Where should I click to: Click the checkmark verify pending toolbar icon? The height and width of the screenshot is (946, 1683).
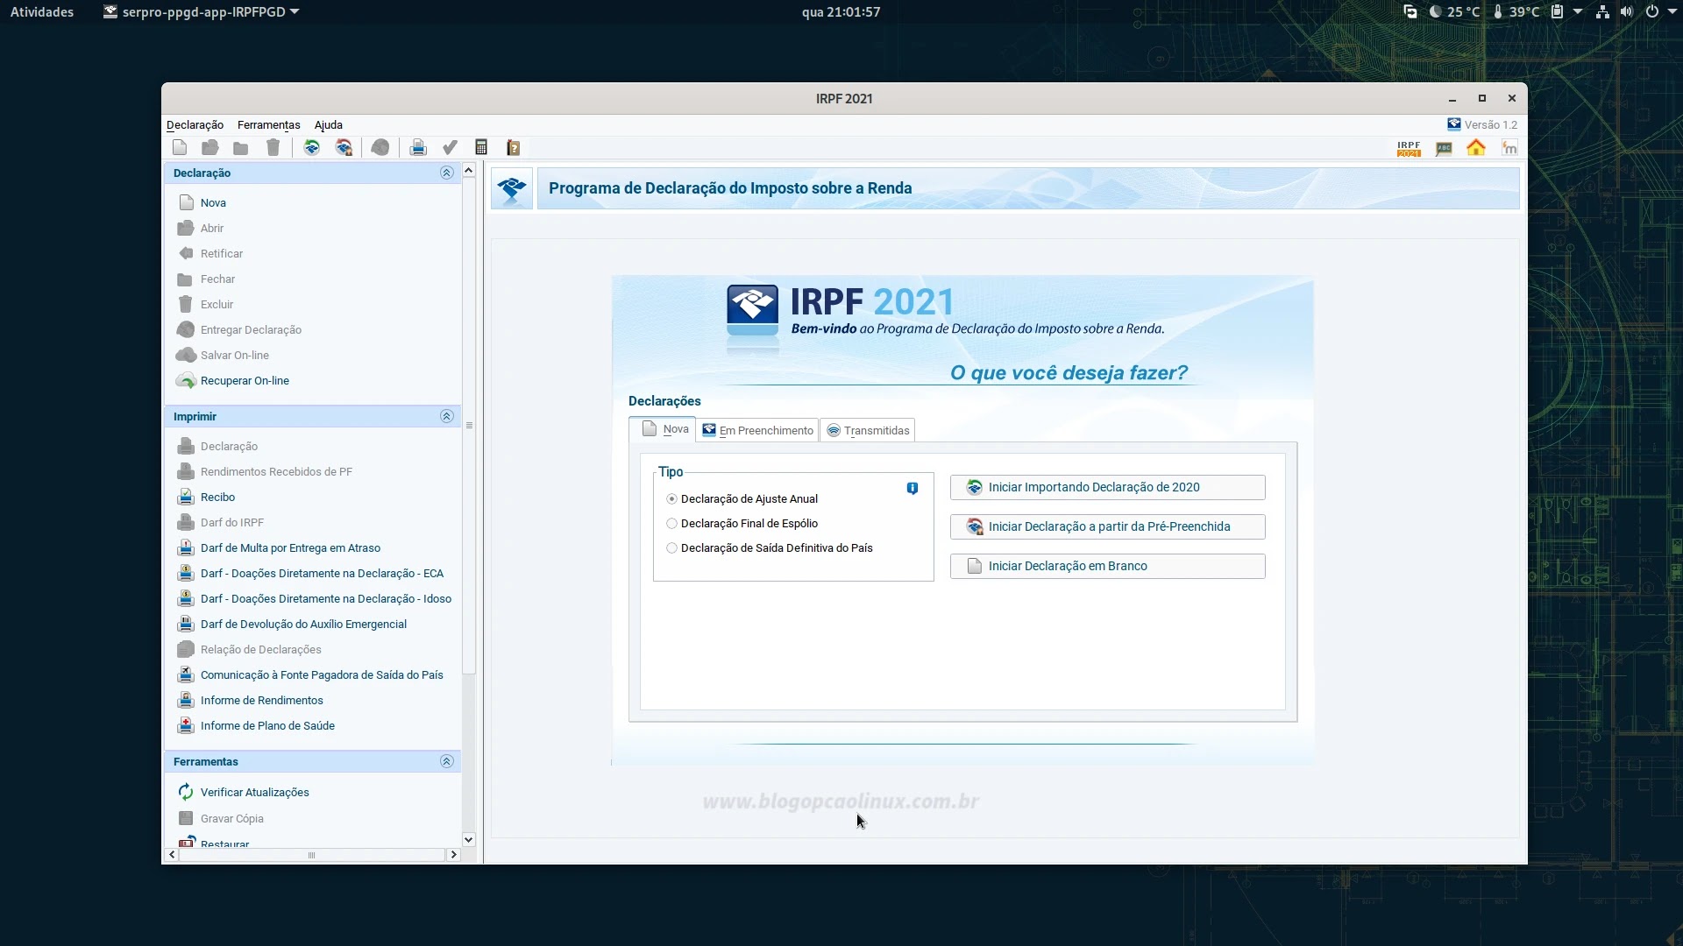[x=450, y=147]
